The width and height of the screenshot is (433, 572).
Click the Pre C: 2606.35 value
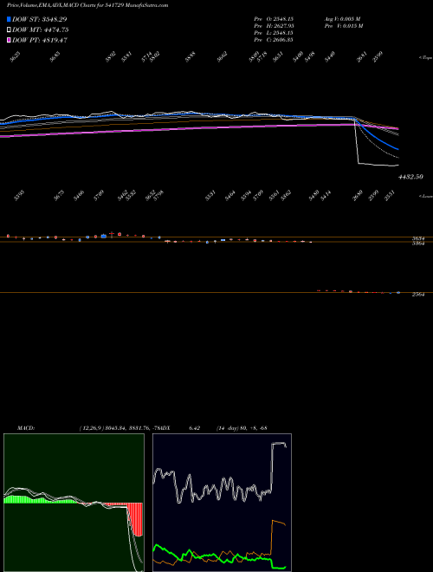[x=274, y=40]
